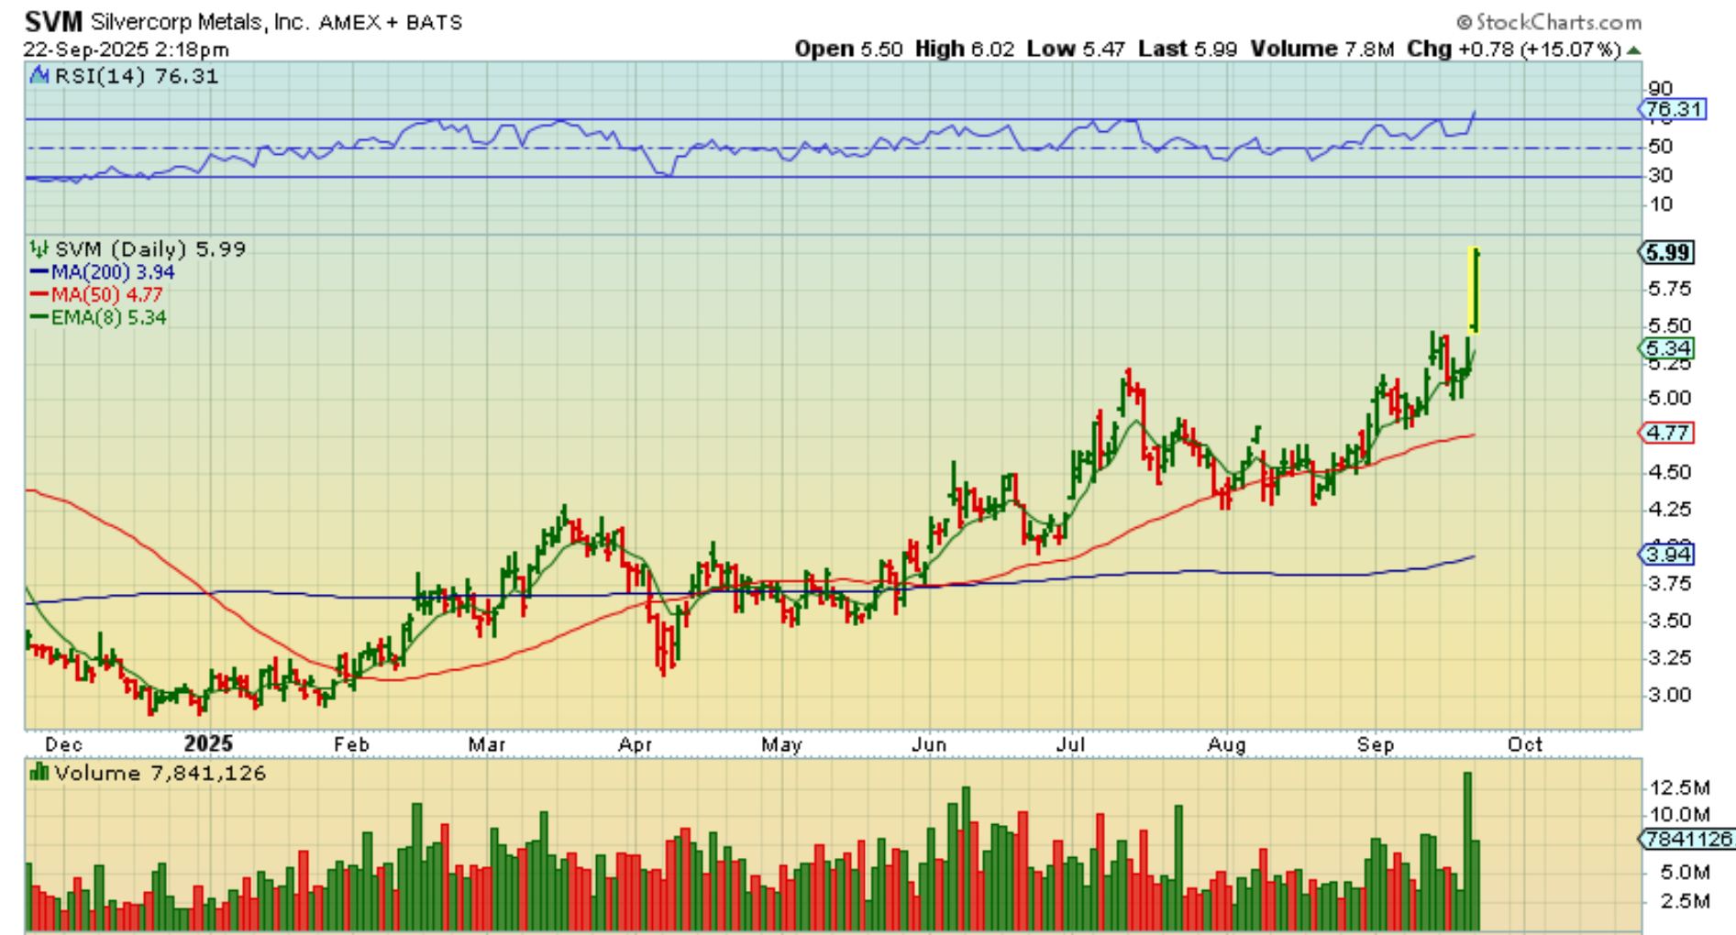The height and width of the screenshot is (935, 1736).
Task: Click the 5.99 last-price tag on price axis
Action: pos(1667,253)
